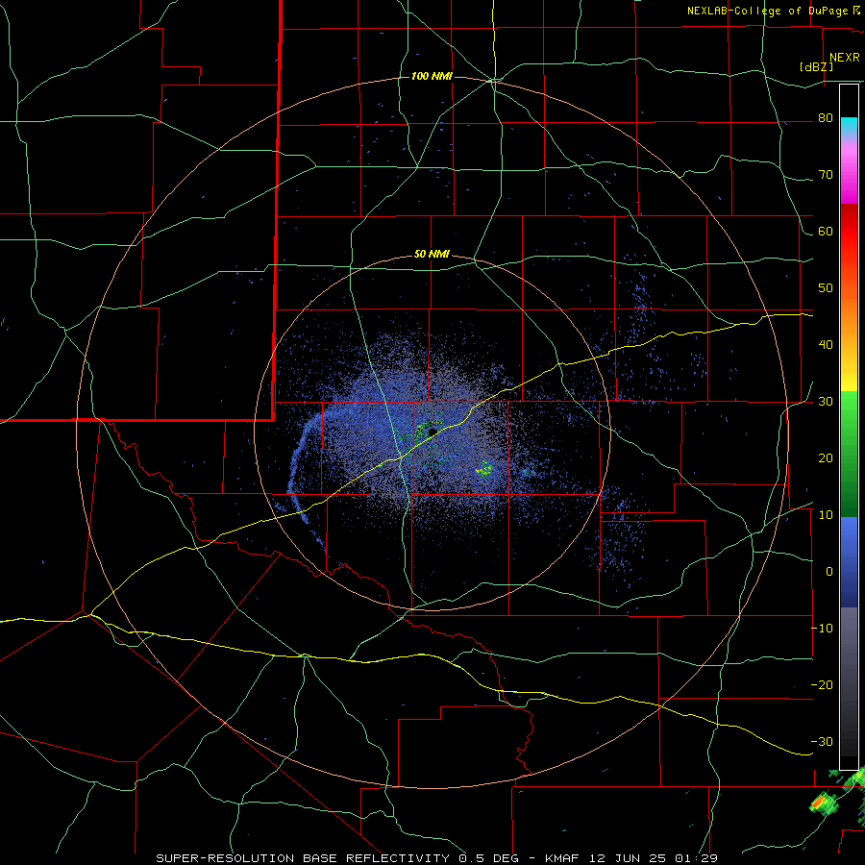Click the black radar site dot at center
Image resolution: width=865 pixels, height=865 pixels.
click(x=433, y=432)
